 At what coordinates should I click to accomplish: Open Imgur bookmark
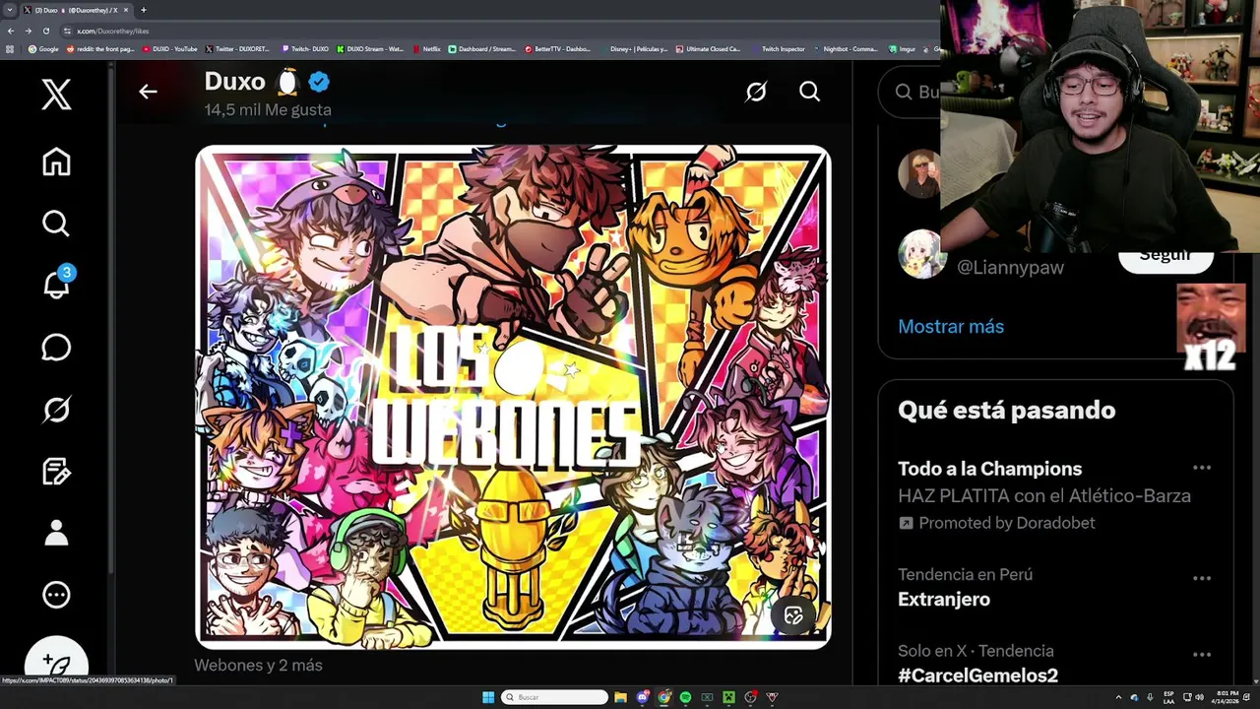[x=901, y=48]
